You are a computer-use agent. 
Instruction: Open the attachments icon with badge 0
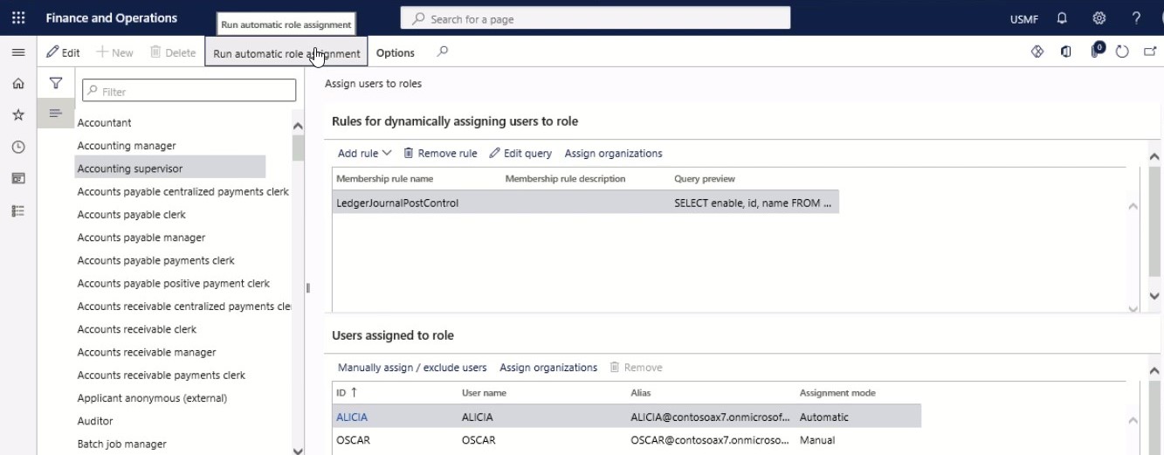point(1098,51)
